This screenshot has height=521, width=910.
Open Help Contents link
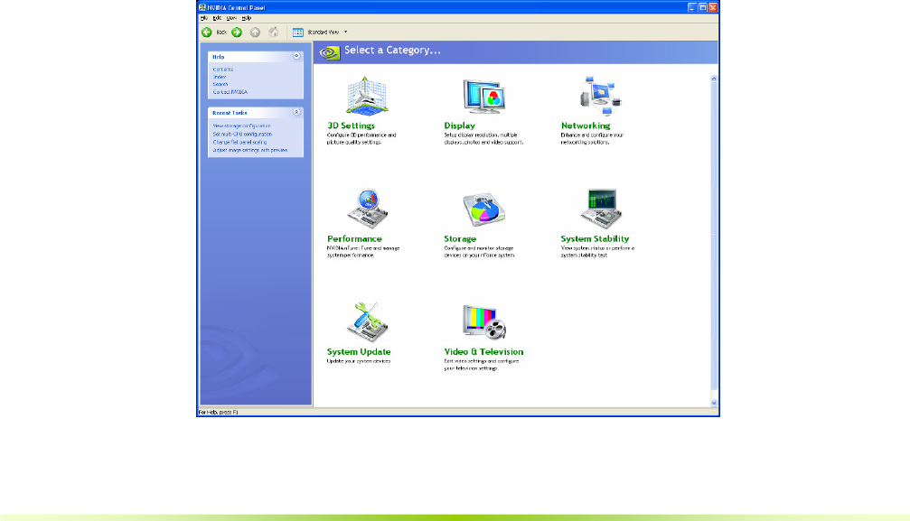pyautogui.click(x=223, y=70)
